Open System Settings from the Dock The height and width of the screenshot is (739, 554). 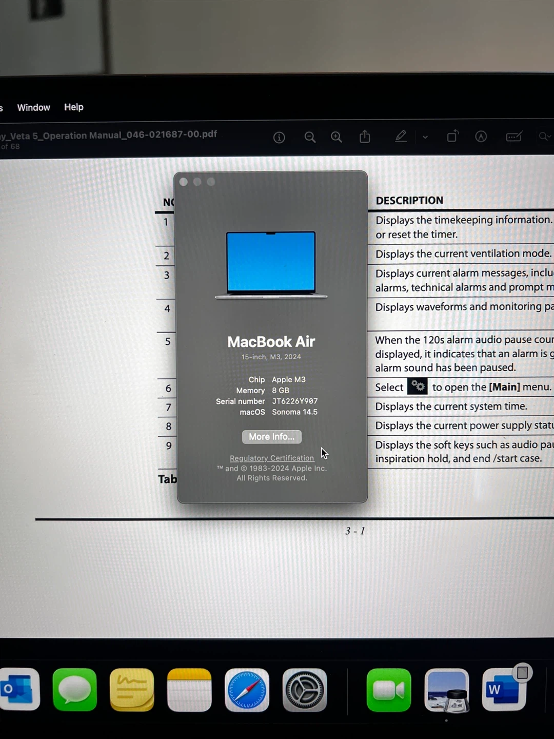tap(305, 690)
